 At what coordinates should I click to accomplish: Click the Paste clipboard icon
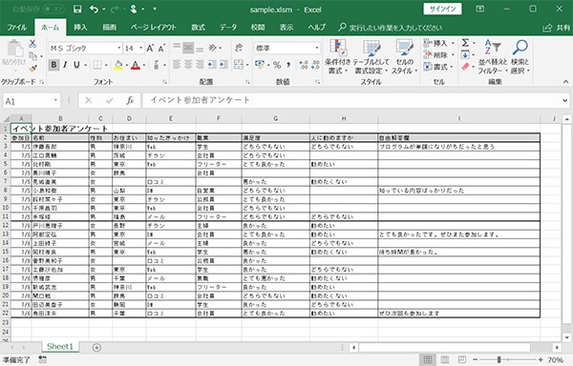tap(14, 49)
